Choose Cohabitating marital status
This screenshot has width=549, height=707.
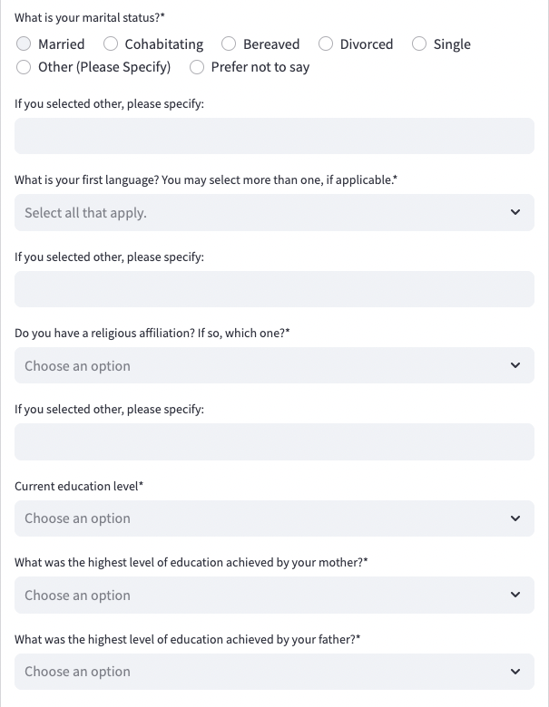(x=111, y=44)
